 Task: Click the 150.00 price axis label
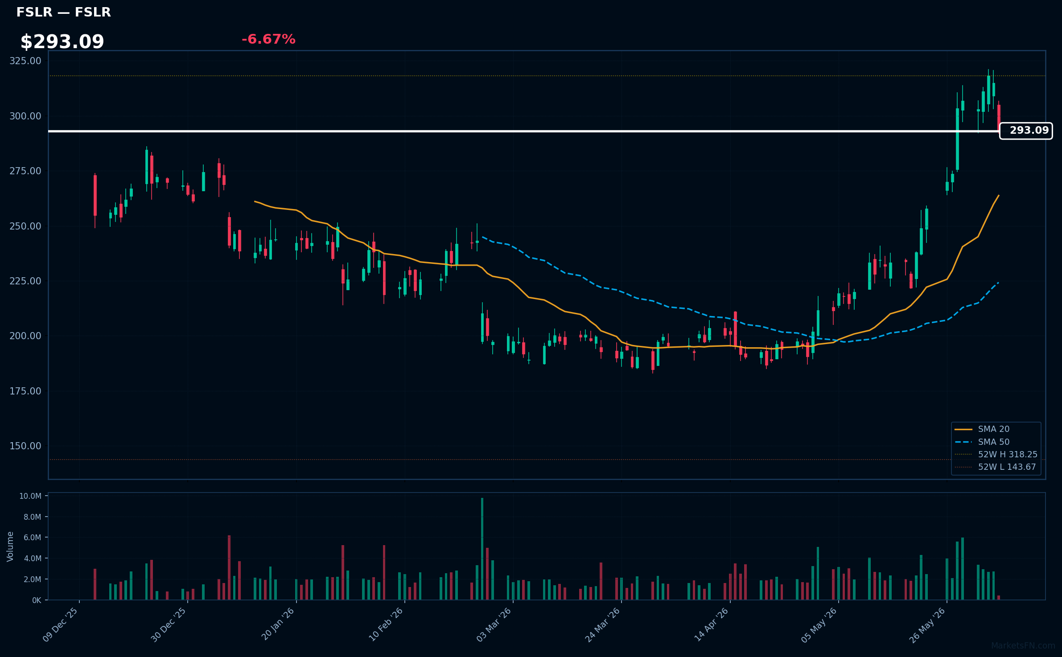[x=25, y=446]
